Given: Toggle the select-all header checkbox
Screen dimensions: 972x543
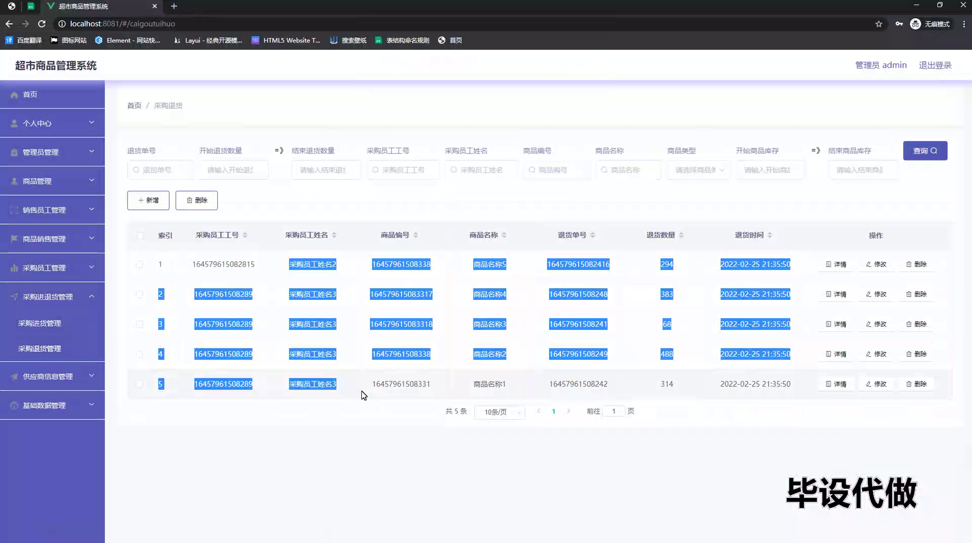Looking at the screenshot, I should 141,236.
